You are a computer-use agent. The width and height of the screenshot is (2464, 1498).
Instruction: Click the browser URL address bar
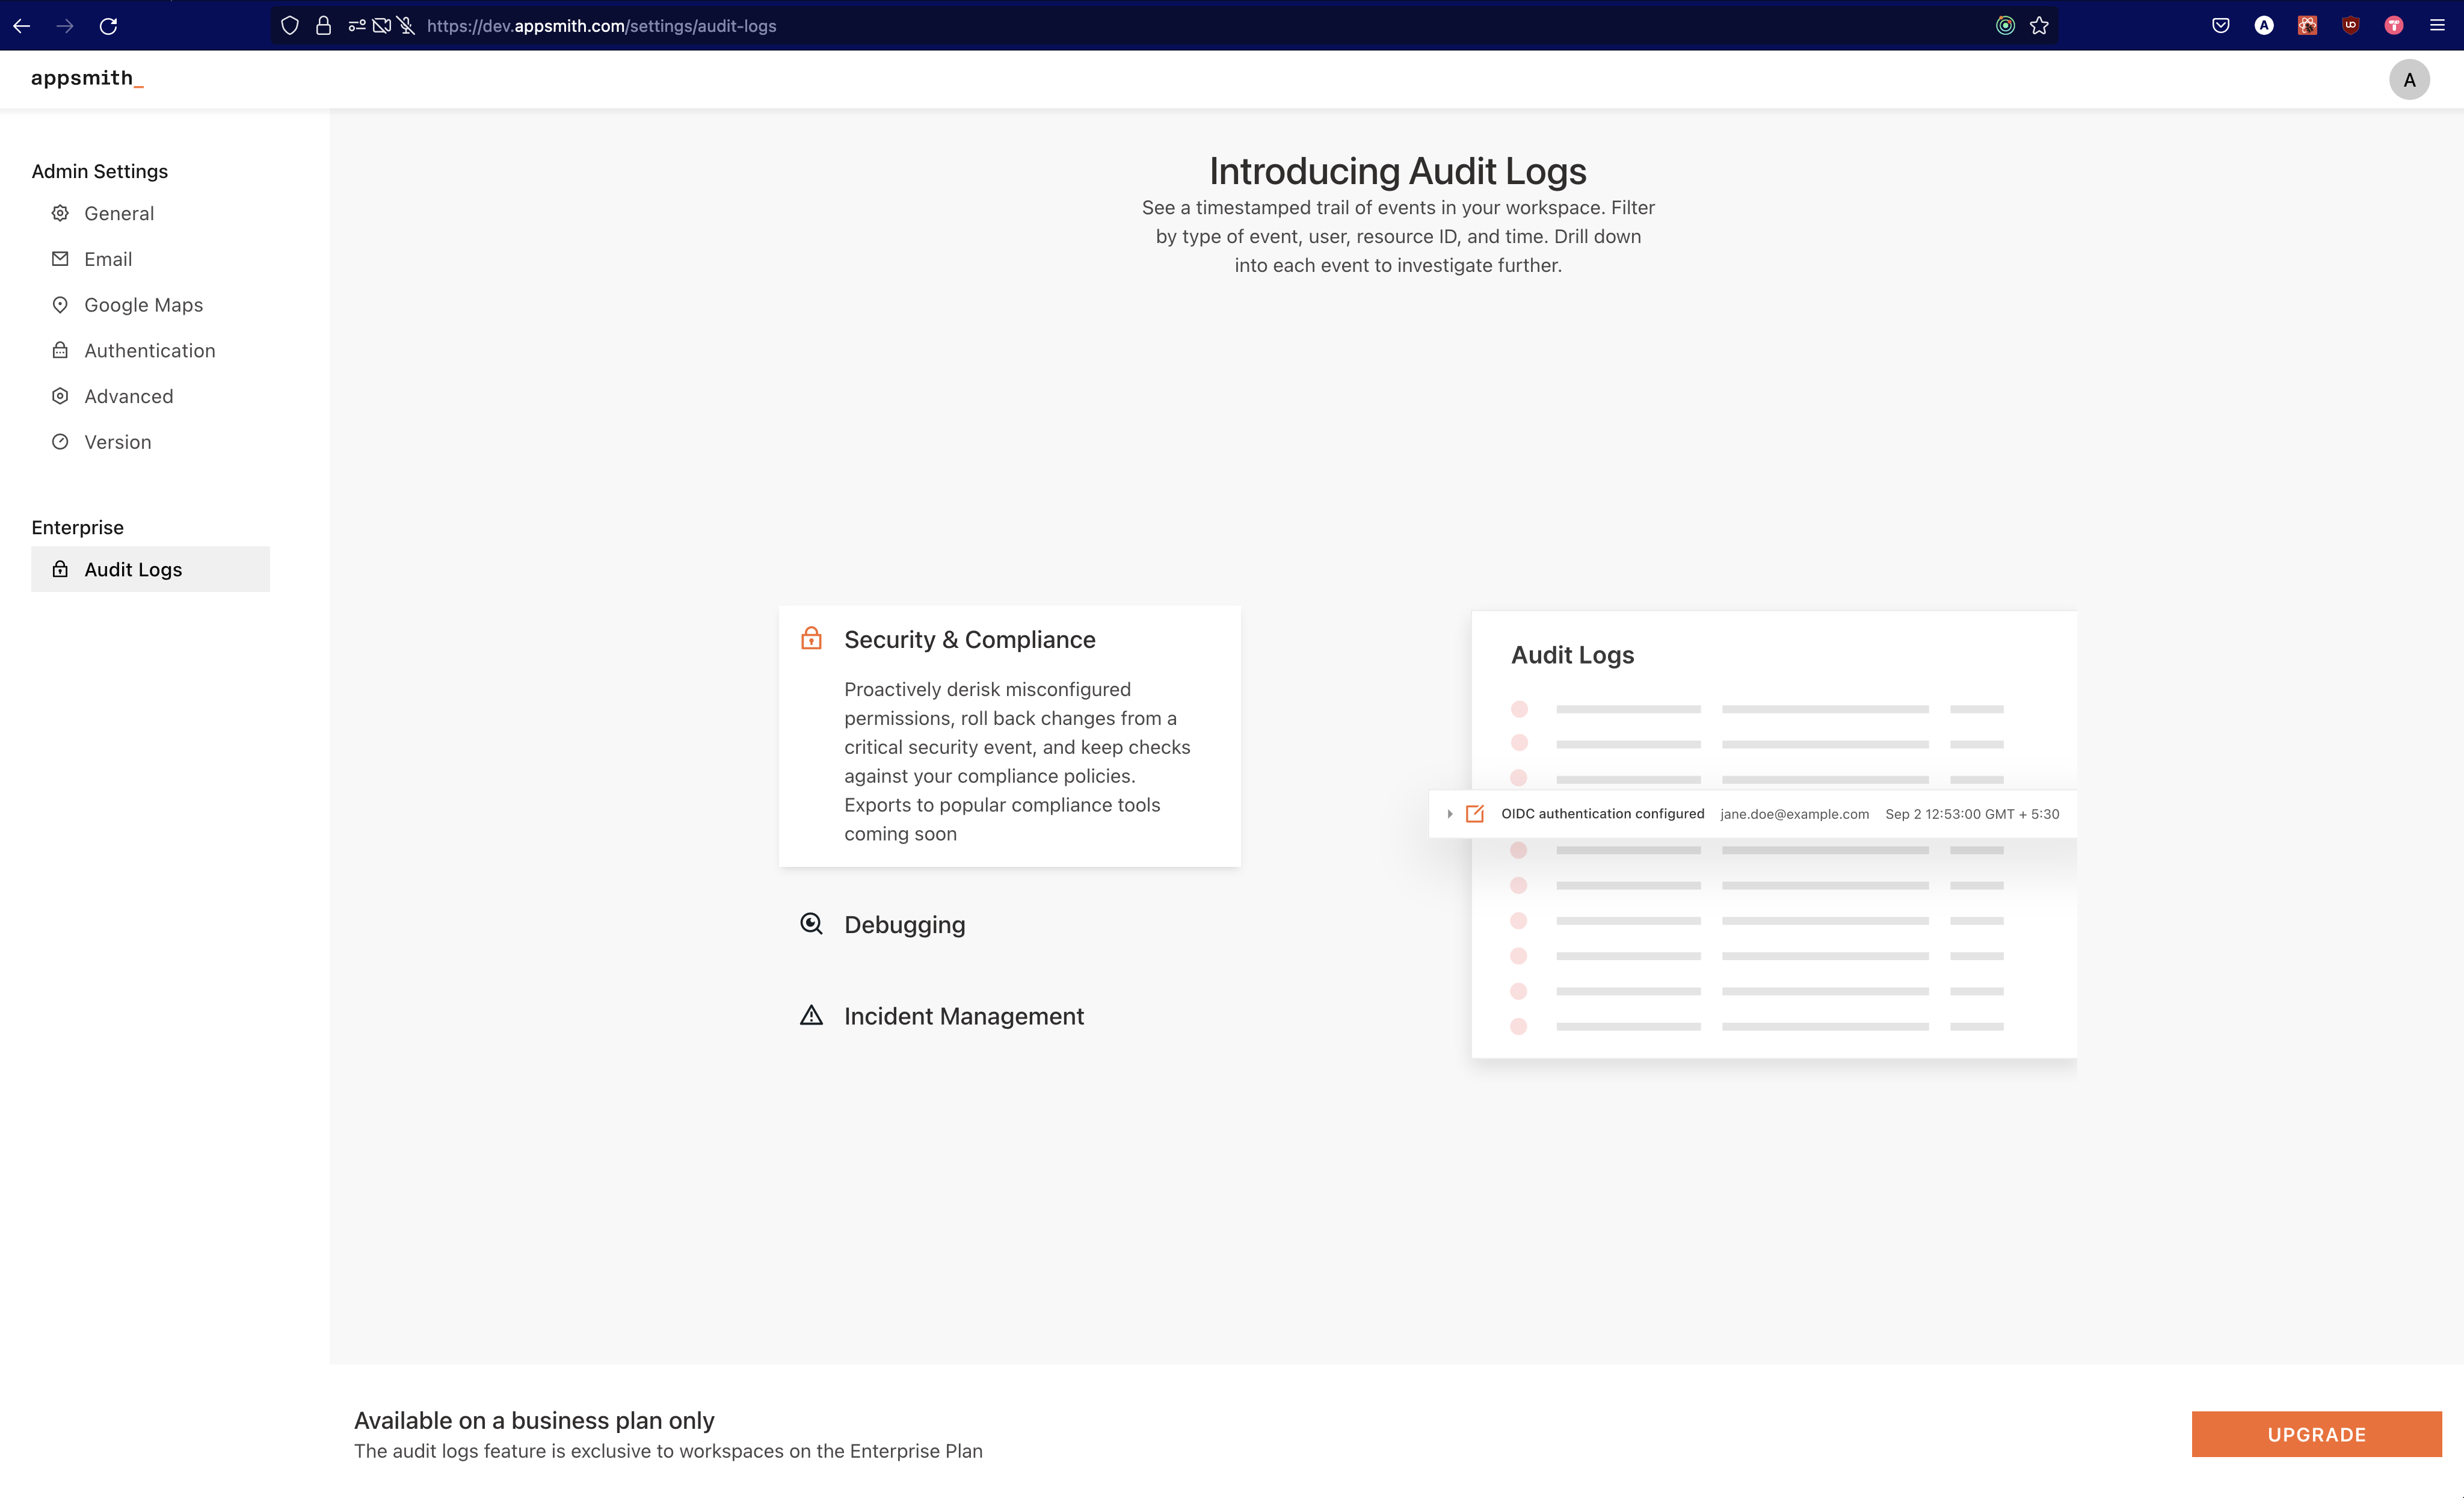1100,26
